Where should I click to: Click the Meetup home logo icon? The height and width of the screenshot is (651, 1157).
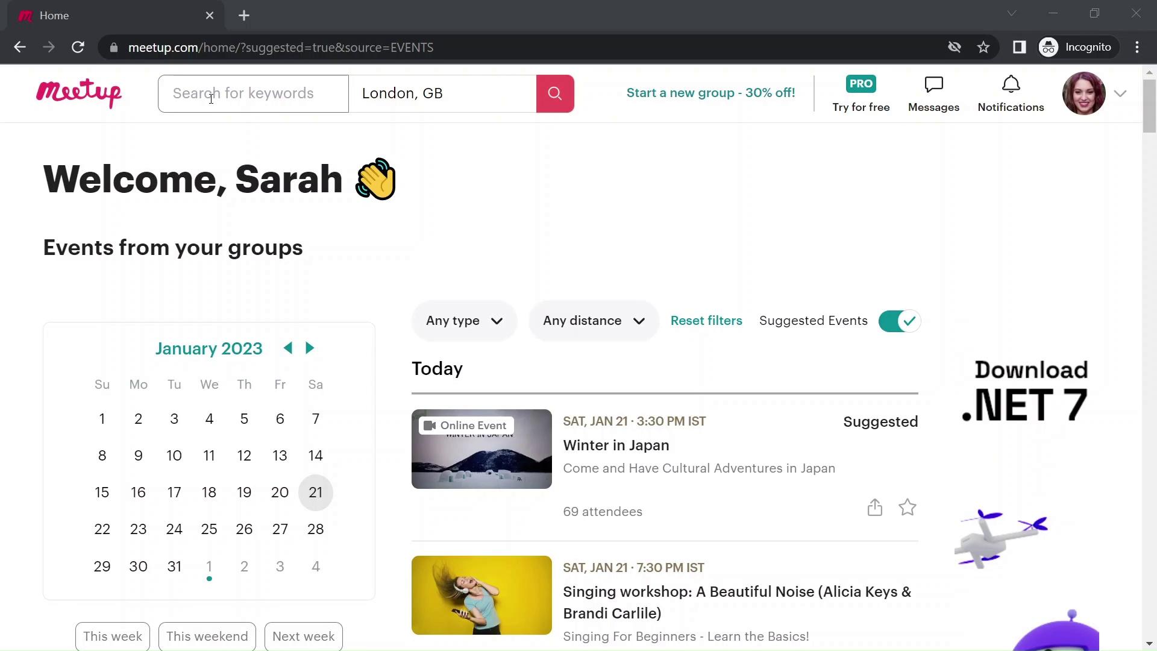pos(79,93)
